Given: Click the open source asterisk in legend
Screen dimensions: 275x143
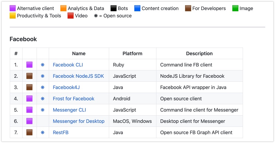Looking at the screenshot, I should point(96,16).
